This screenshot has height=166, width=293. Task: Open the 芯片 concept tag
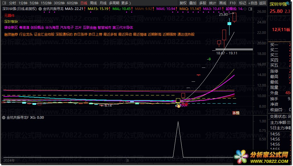(x=78, y=28)
